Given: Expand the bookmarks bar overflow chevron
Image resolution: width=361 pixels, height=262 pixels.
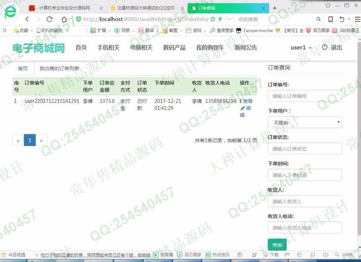Looking at the screenshot, I should 67,30.
